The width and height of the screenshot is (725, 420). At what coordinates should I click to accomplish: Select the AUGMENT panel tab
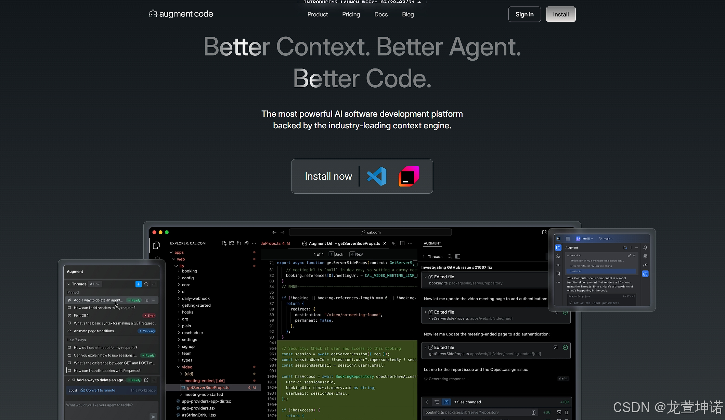[x=432, y=243]
